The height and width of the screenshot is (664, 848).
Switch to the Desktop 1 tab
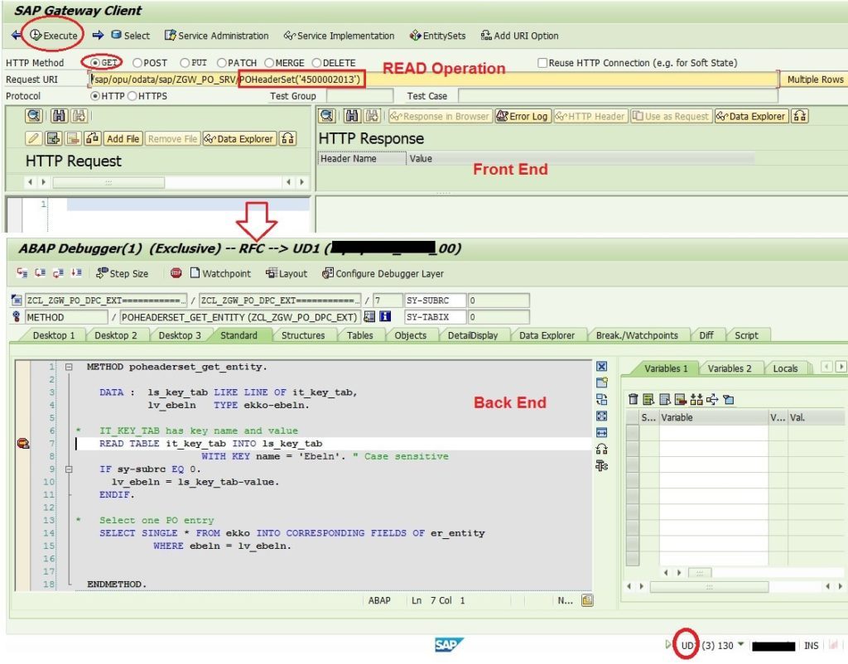54,335
